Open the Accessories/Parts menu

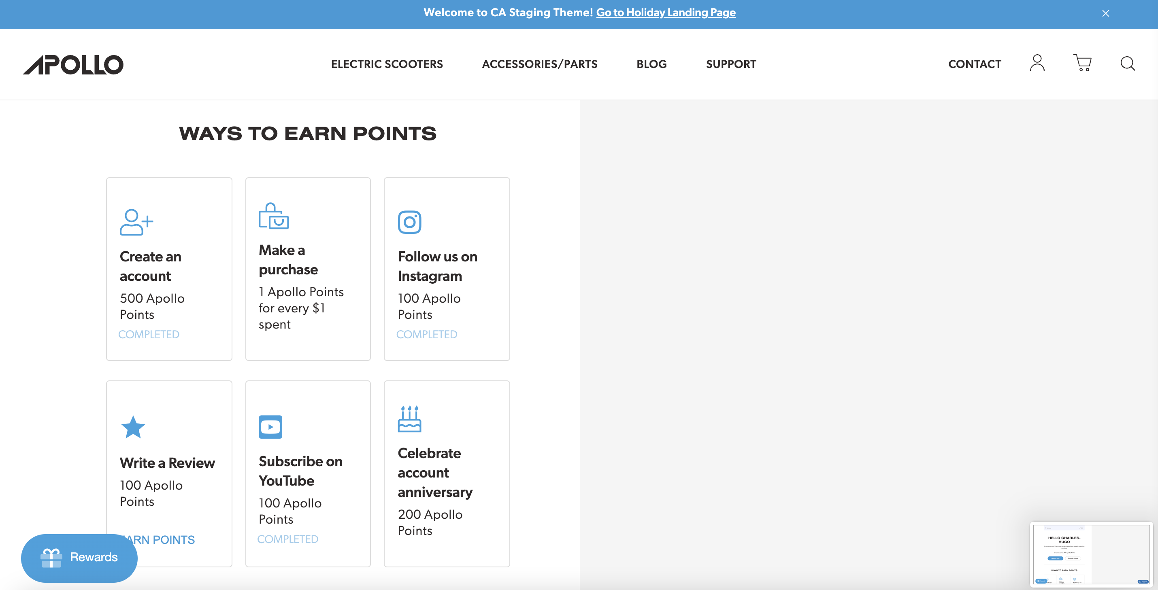click(539, 64)
